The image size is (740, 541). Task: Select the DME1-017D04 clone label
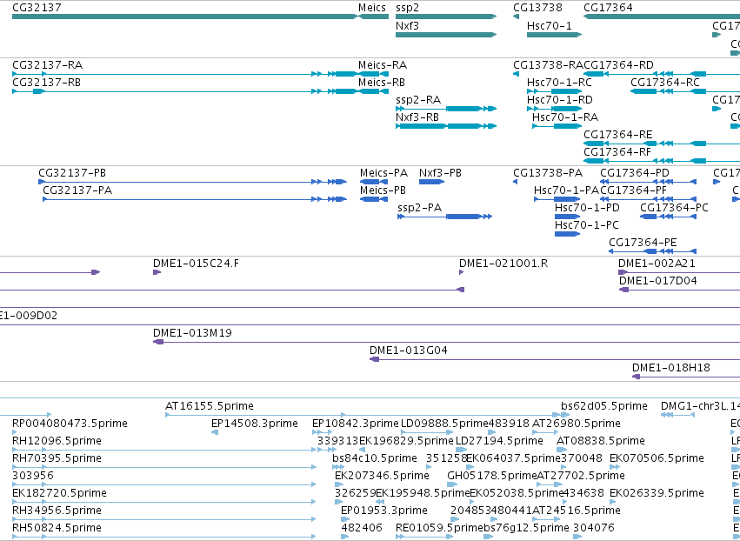(x=658, y=281)
